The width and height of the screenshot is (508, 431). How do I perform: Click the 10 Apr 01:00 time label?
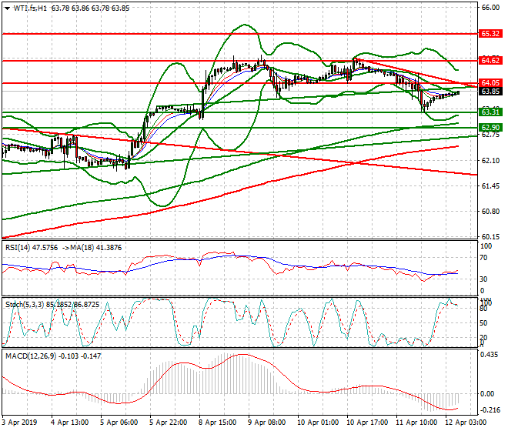pyautogui.click(x=318, y=423)
